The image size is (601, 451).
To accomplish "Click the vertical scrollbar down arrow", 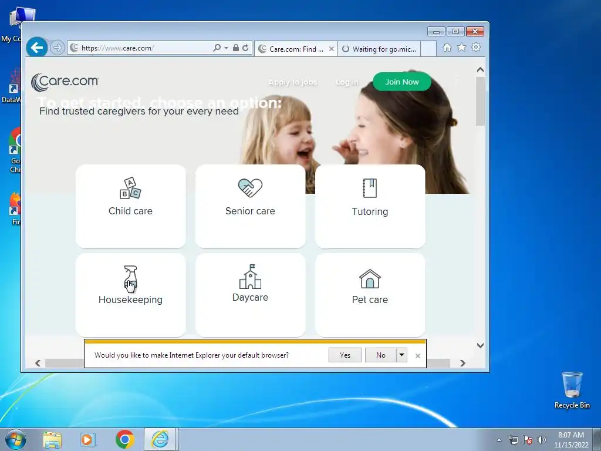I will [480, 345].
